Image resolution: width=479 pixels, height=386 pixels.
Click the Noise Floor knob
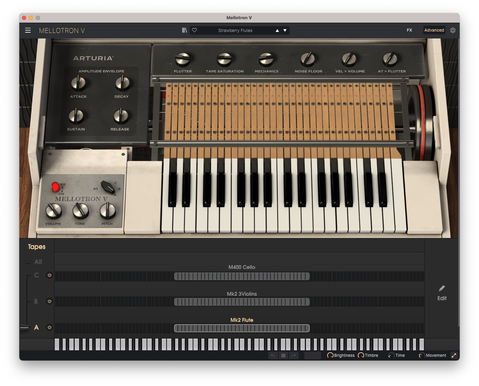click(x=308, y=59)
